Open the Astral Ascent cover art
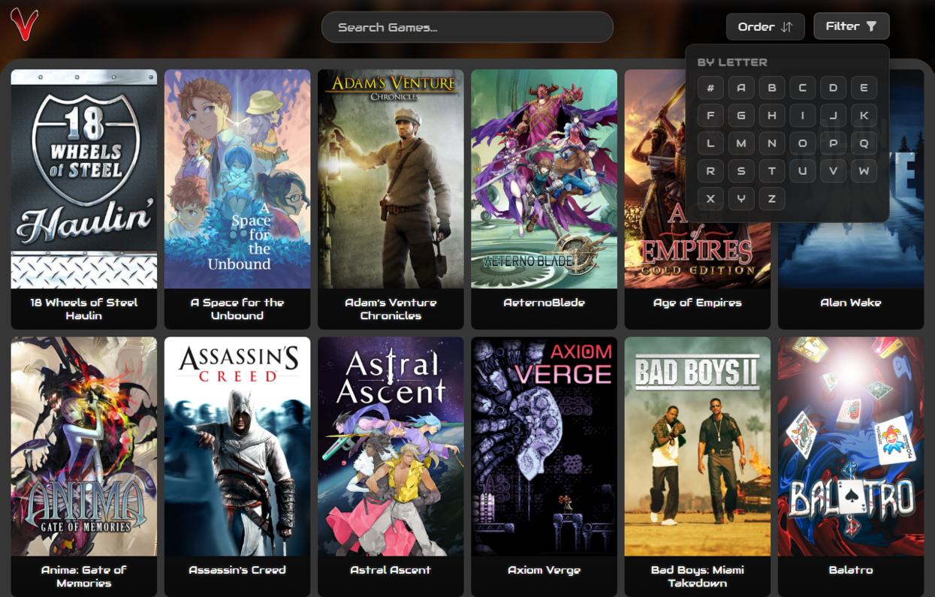Viewport: 935px width, 597px height. (x=391, y=446)
